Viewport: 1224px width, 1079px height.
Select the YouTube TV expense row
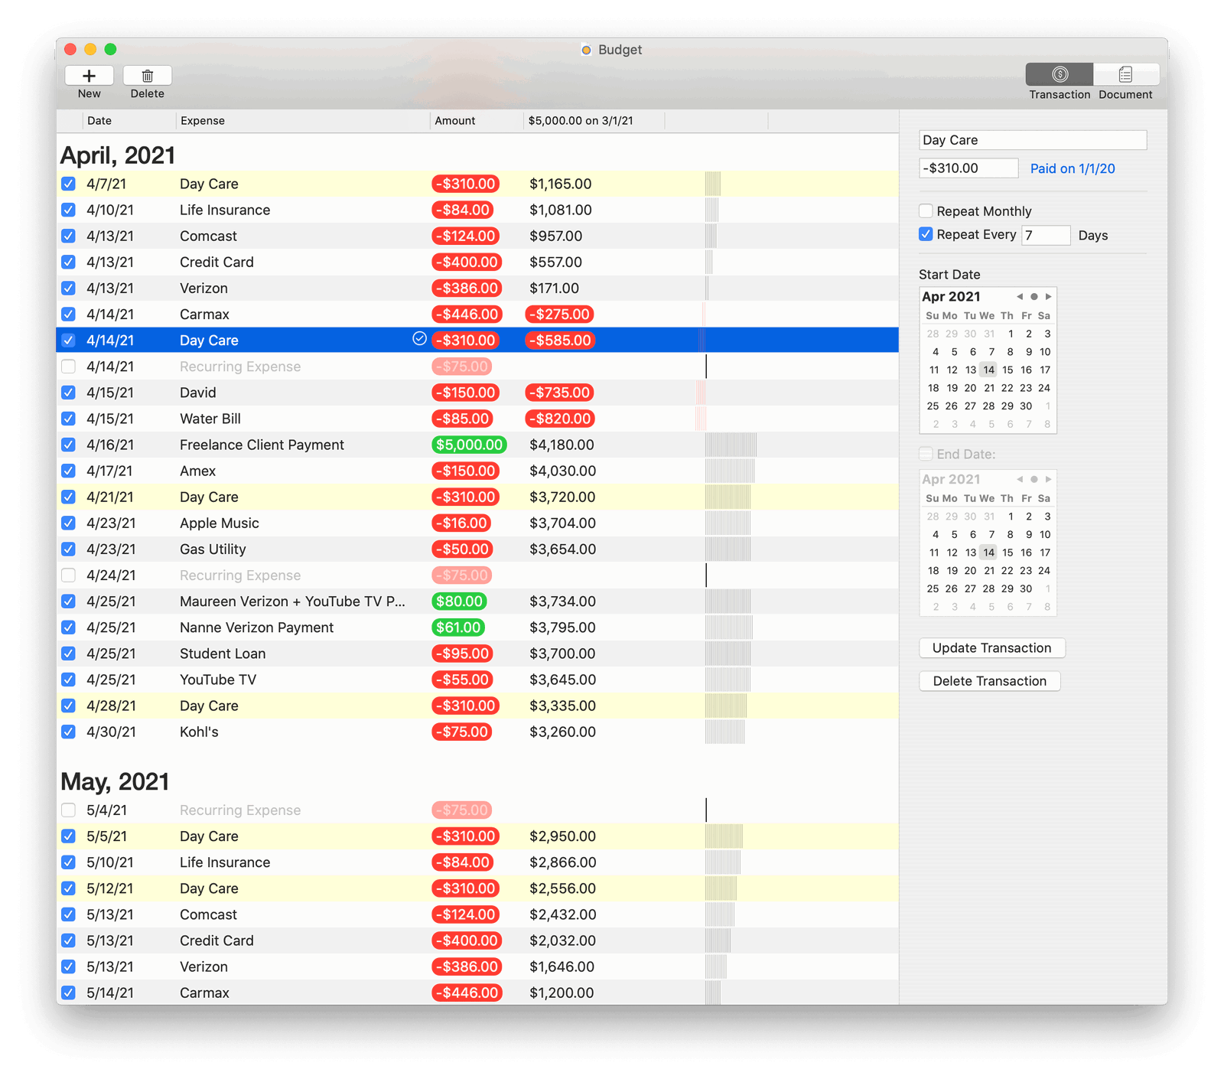tap(477, 680)
